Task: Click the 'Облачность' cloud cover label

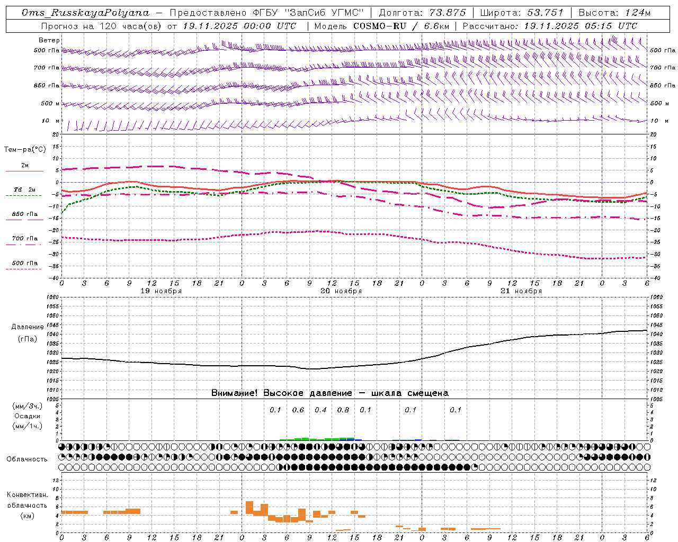Action: [x=27, y=459]
